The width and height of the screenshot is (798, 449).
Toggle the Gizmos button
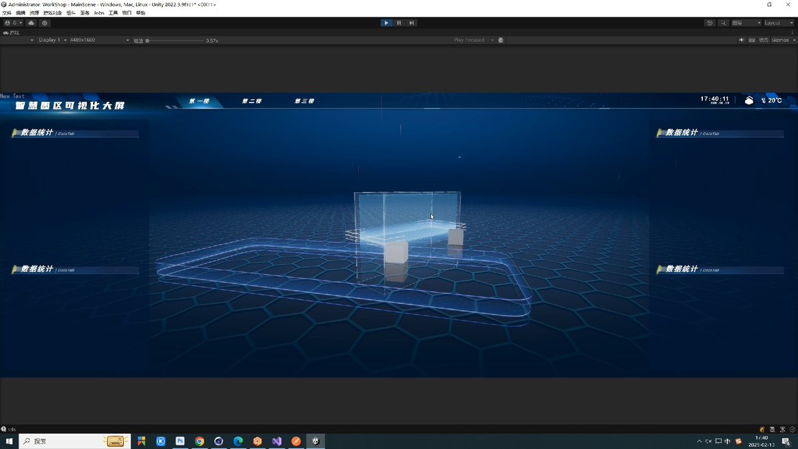point(779,40)
